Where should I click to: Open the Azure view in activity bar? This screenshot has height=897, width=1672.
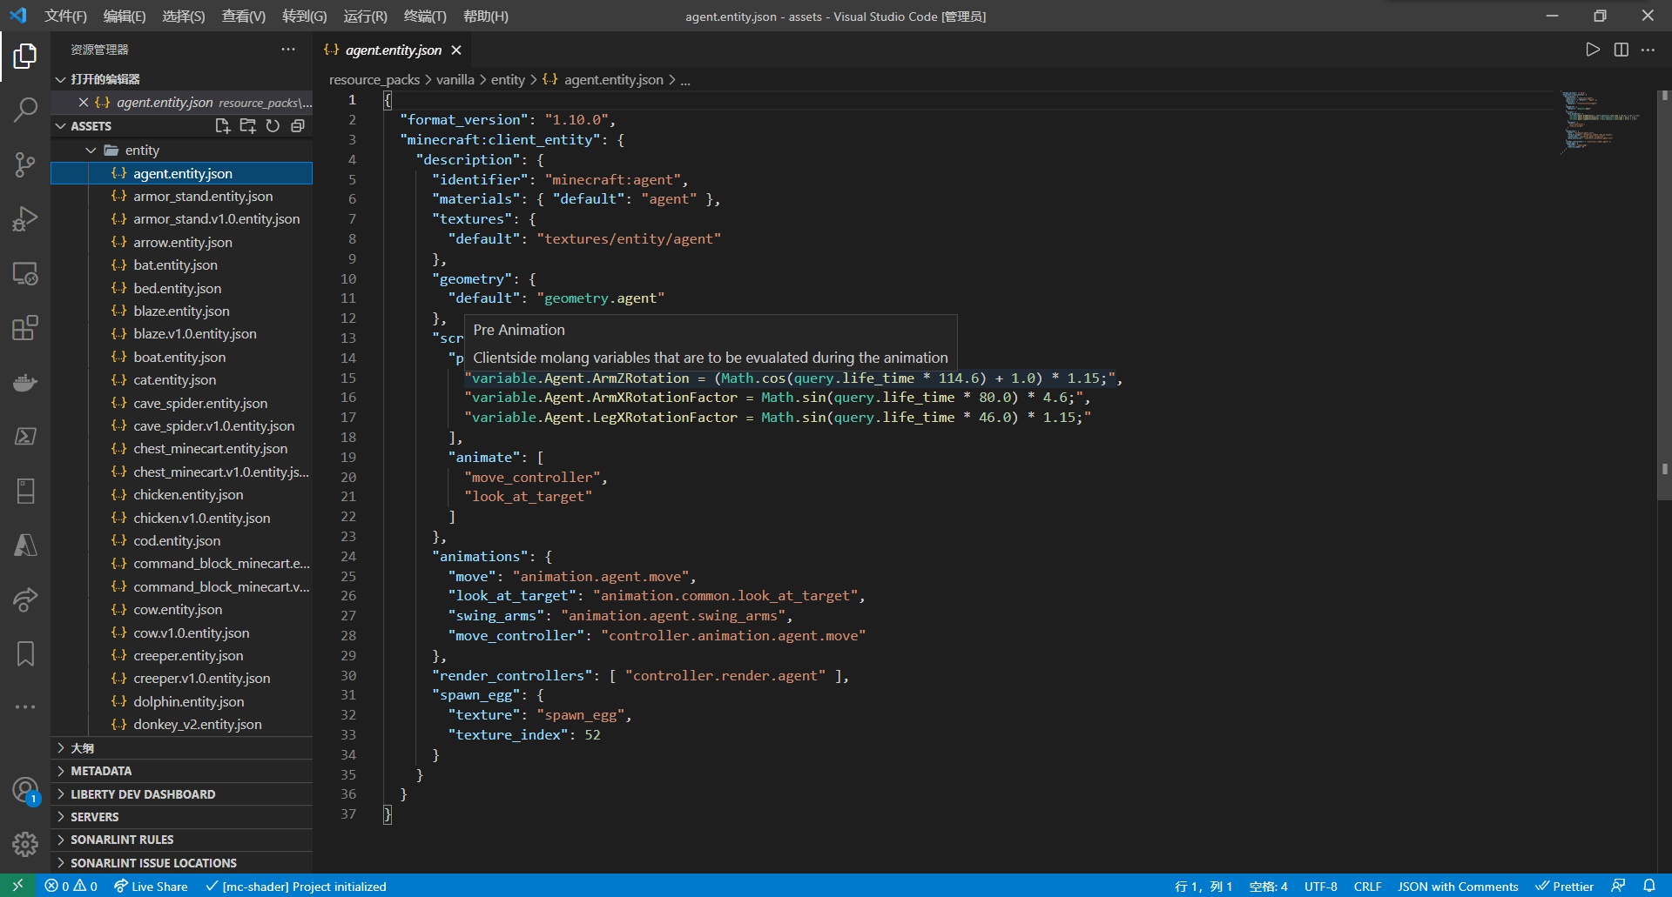coord(25,545)
